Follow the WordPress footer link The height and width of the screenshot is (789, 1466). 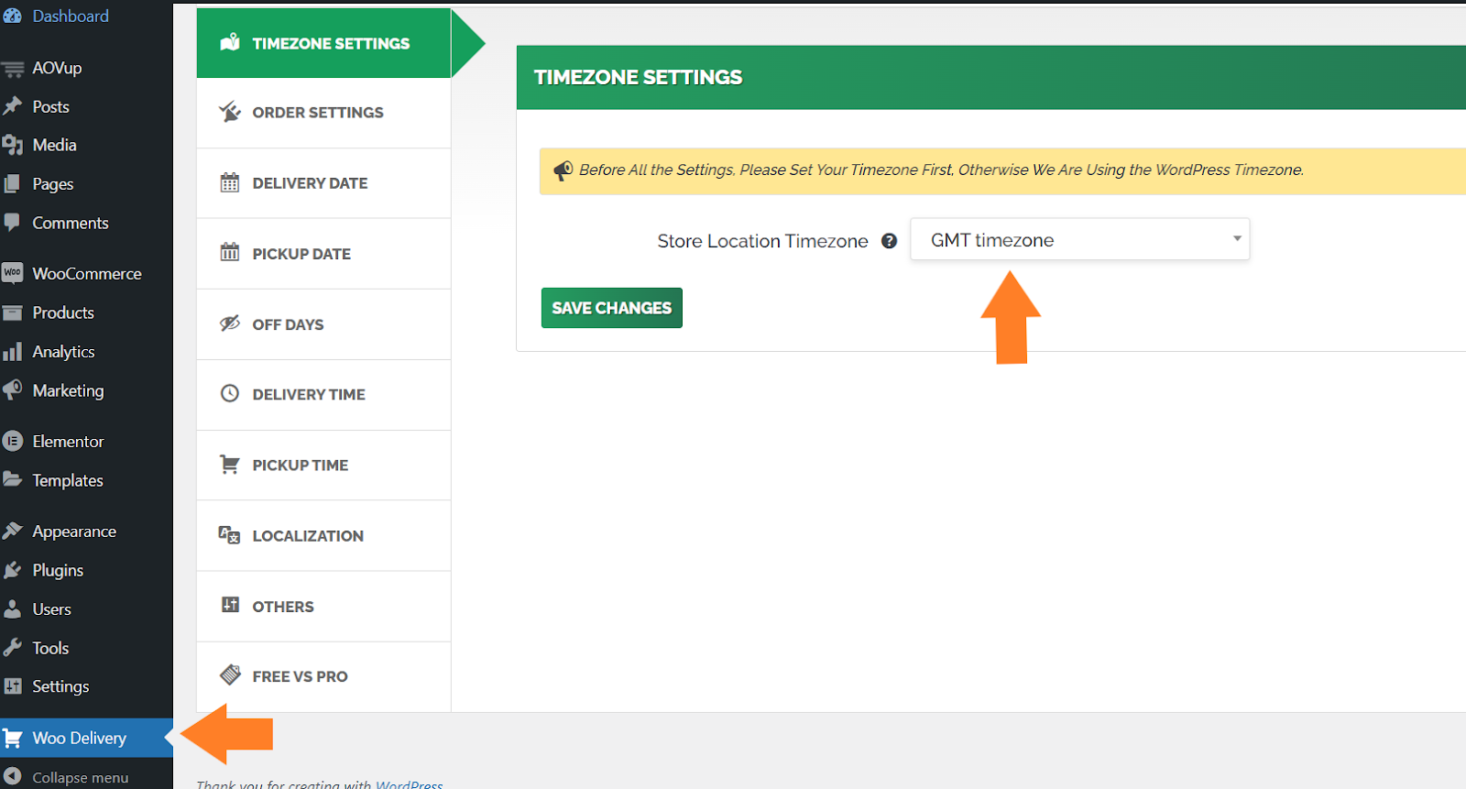coord(409,784)
